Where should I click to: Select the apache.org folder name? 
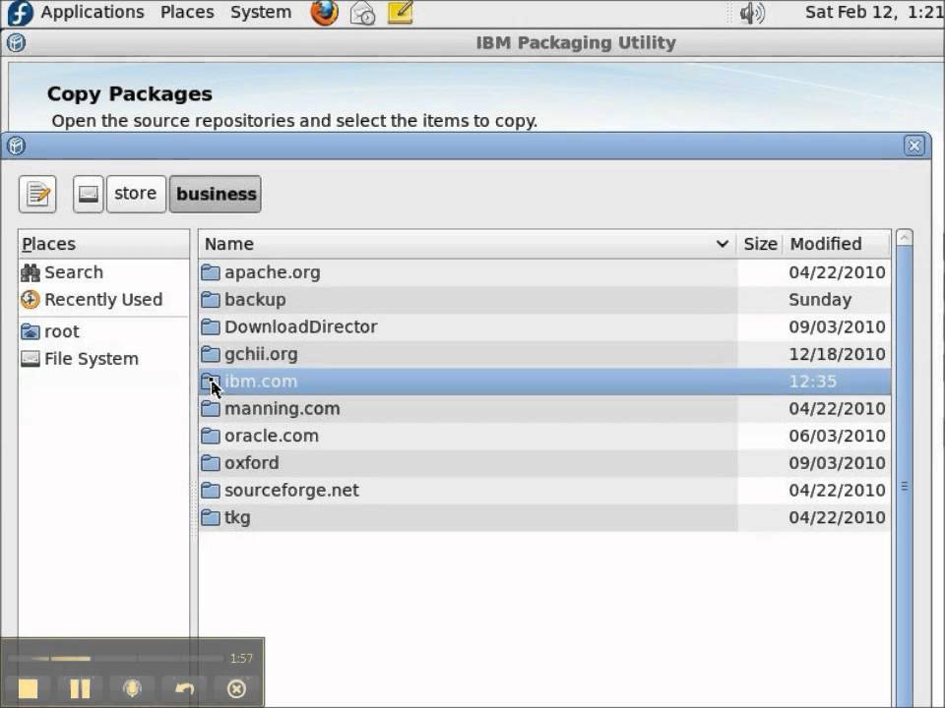[273, 272]
